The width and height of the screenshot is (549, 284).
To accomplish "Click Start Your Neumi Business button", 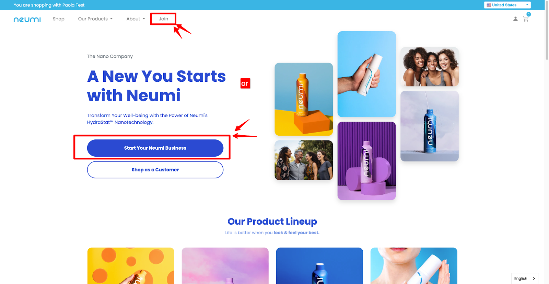I will pos(155,148).
